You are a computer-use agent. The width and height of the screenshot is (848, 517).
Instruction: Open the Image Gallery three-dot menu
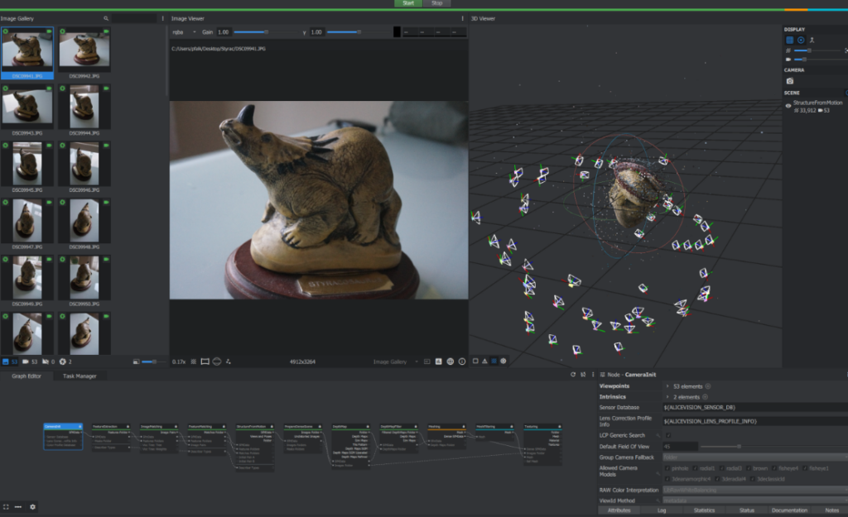[163, 18]
